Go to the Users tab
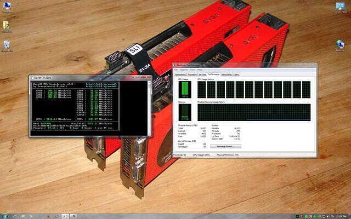 (x=236, y=74)
